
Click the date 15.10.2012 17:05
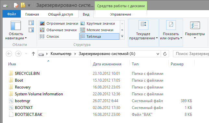(106, 80)
